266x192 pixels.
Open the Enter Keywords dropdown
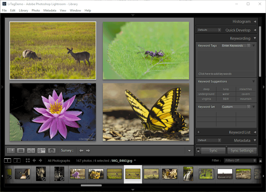point(236,46)
